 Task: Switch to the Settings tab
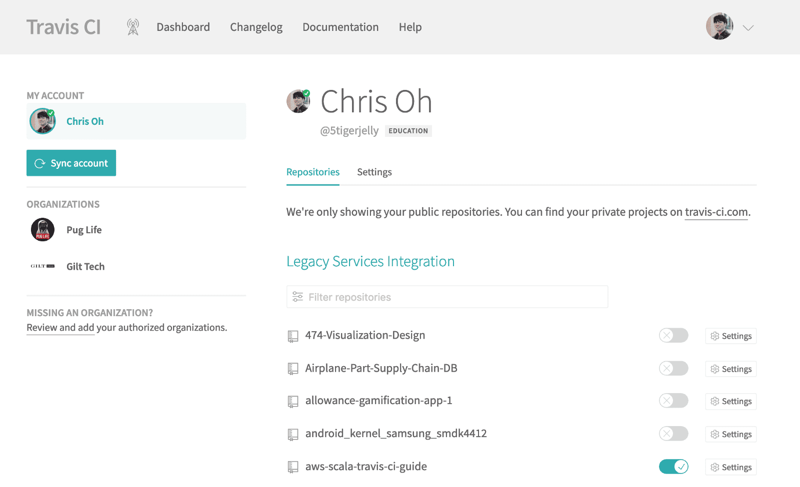tap(374, 172)
